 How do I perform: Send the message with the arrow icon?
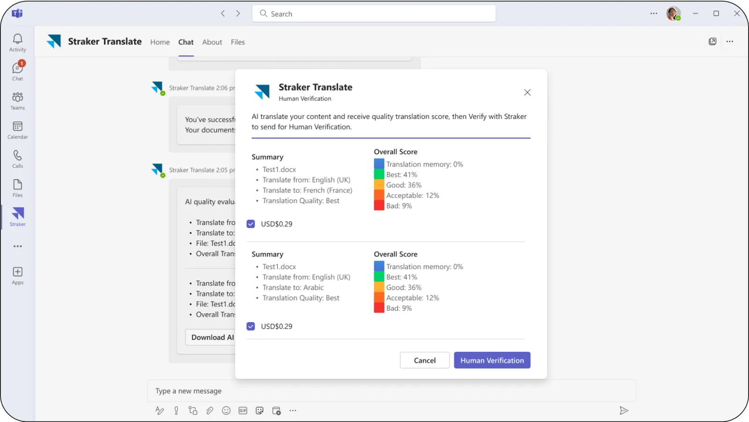pos(624,411)
